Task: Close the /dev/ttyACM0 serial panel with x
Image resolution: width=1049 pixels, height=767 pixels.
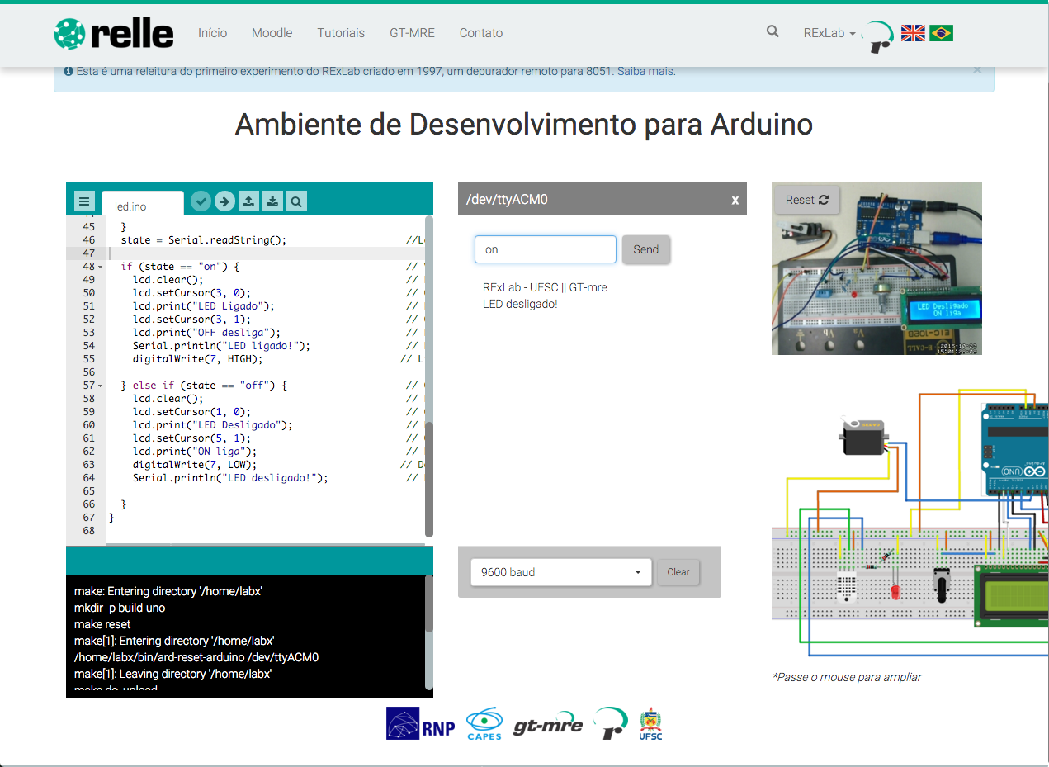Action: [735, 200]
